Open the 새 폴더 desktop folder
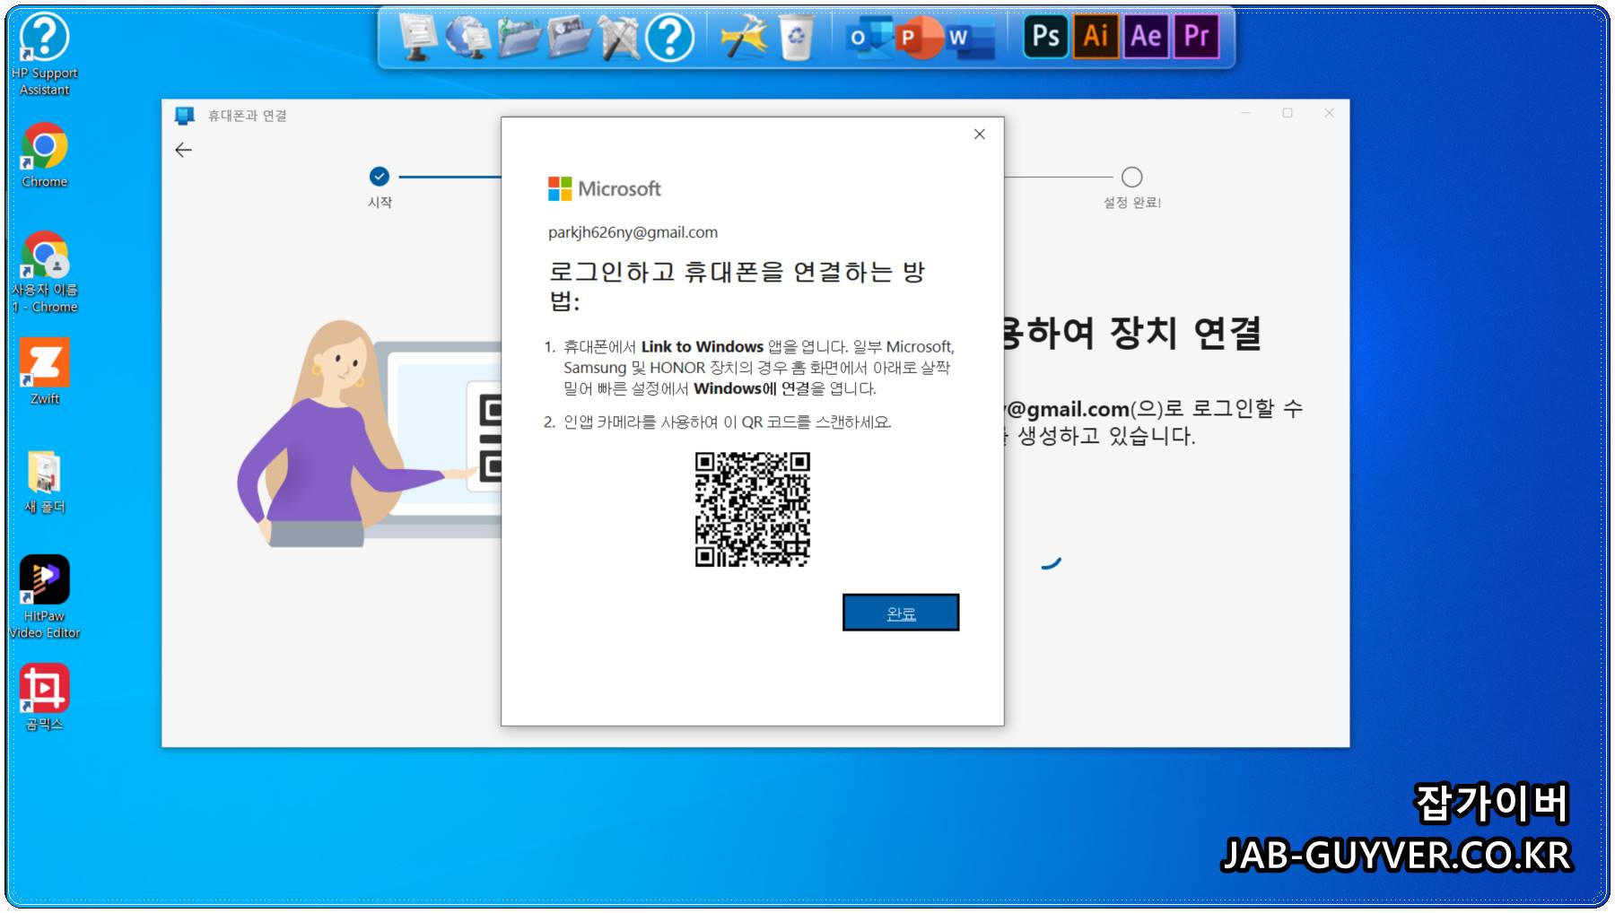 pos(44,482)
